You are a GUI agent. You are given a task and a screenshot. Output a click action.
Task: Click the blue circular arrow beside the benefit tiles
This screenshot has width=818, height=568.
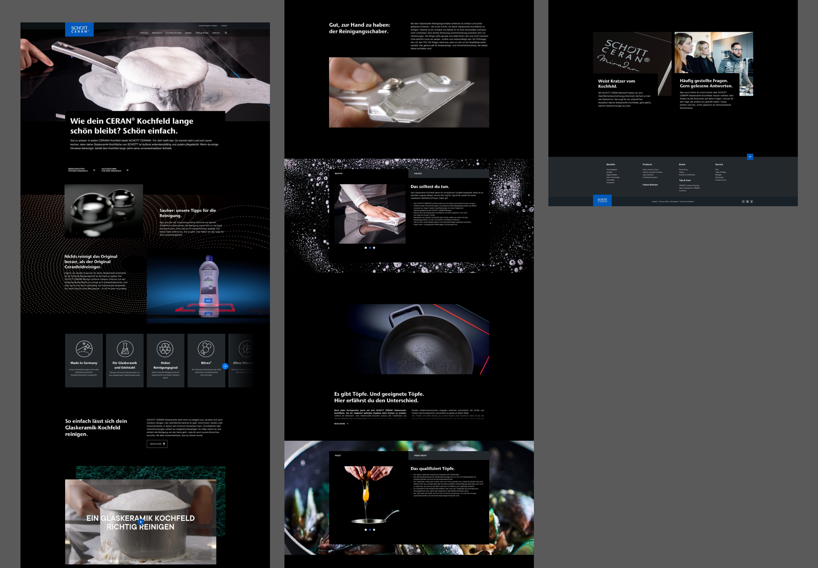pyautogui.click(x=225, y=366)
